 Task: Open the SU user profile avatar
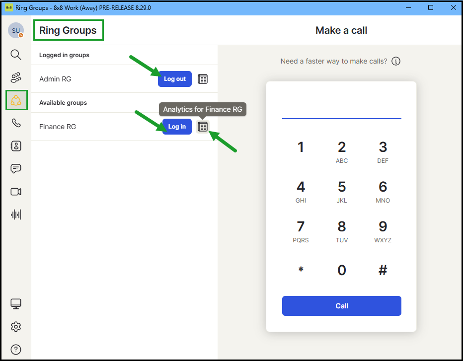tap(16, 31)
